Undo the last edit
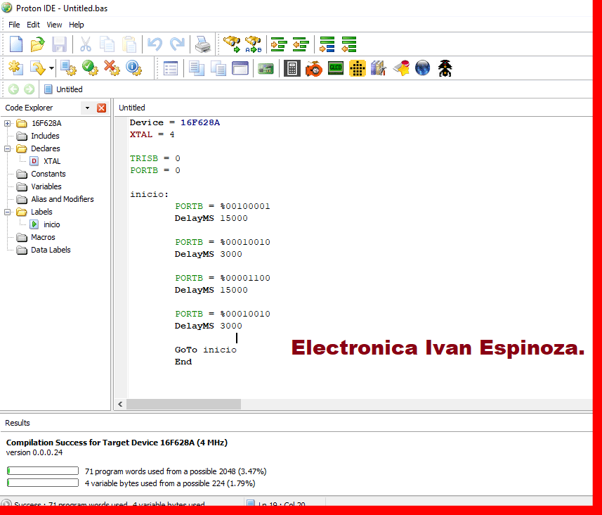602x515 pixels. pyautogui.click(x=155, y=44)
